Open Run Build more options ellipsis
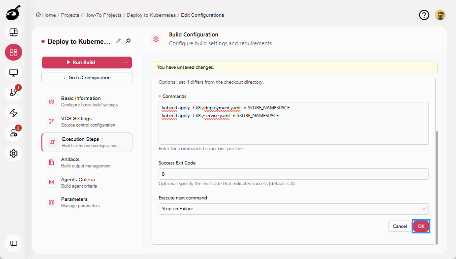 pos(126,62)
